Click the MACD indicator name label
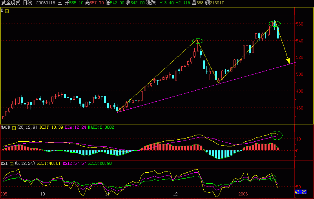 coord(5,127)
